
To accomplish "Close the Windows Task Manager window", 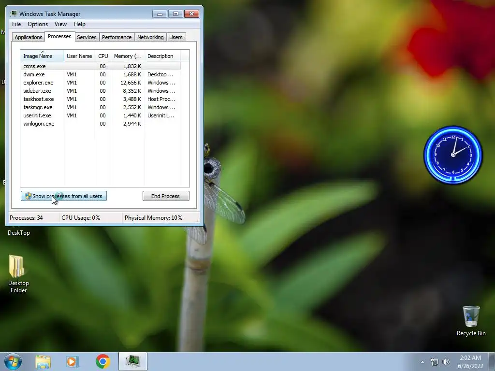I will tap(191, 14).
